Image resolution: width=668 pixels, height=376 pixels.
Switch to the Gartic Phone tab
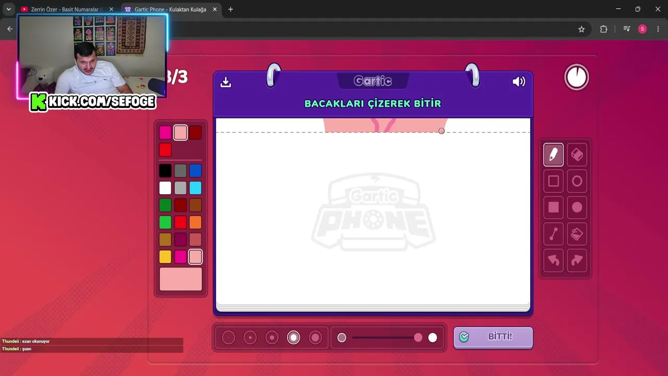171,9
